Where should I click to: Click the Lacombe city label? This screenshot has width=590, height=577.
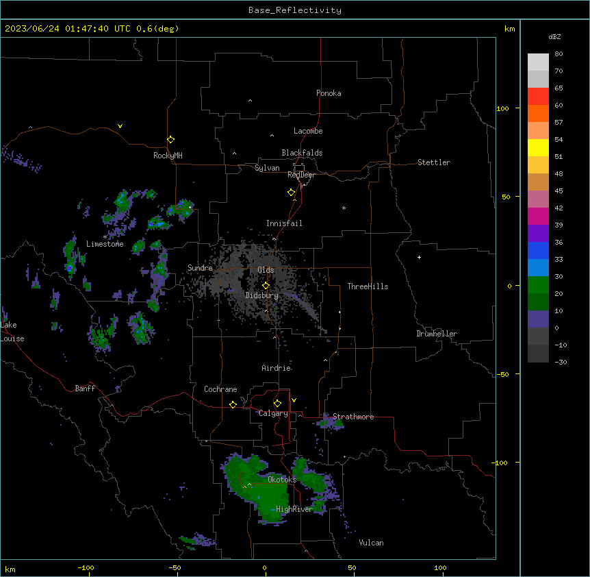click(308, 131)
